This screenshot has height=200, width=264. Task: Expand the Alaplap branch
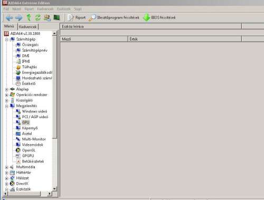coord(6,89)
